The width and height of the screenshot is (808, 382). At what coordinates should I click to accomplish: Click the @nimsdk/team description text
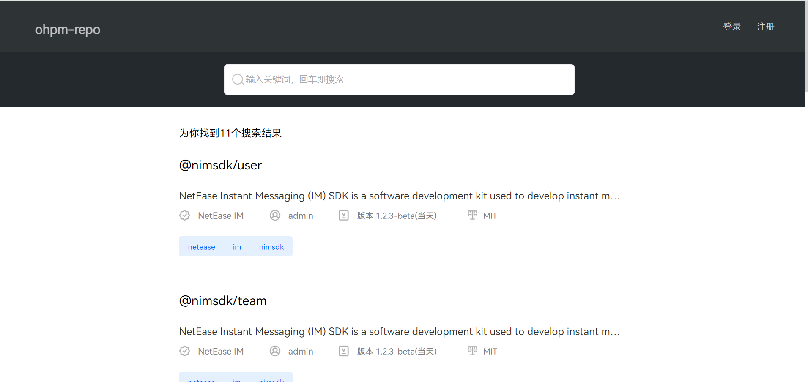click(400, 332)
